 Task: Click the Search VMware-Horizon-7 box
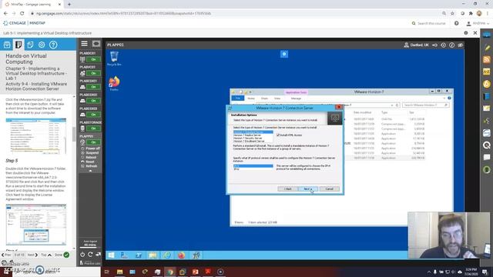click(x=425, y=105)
